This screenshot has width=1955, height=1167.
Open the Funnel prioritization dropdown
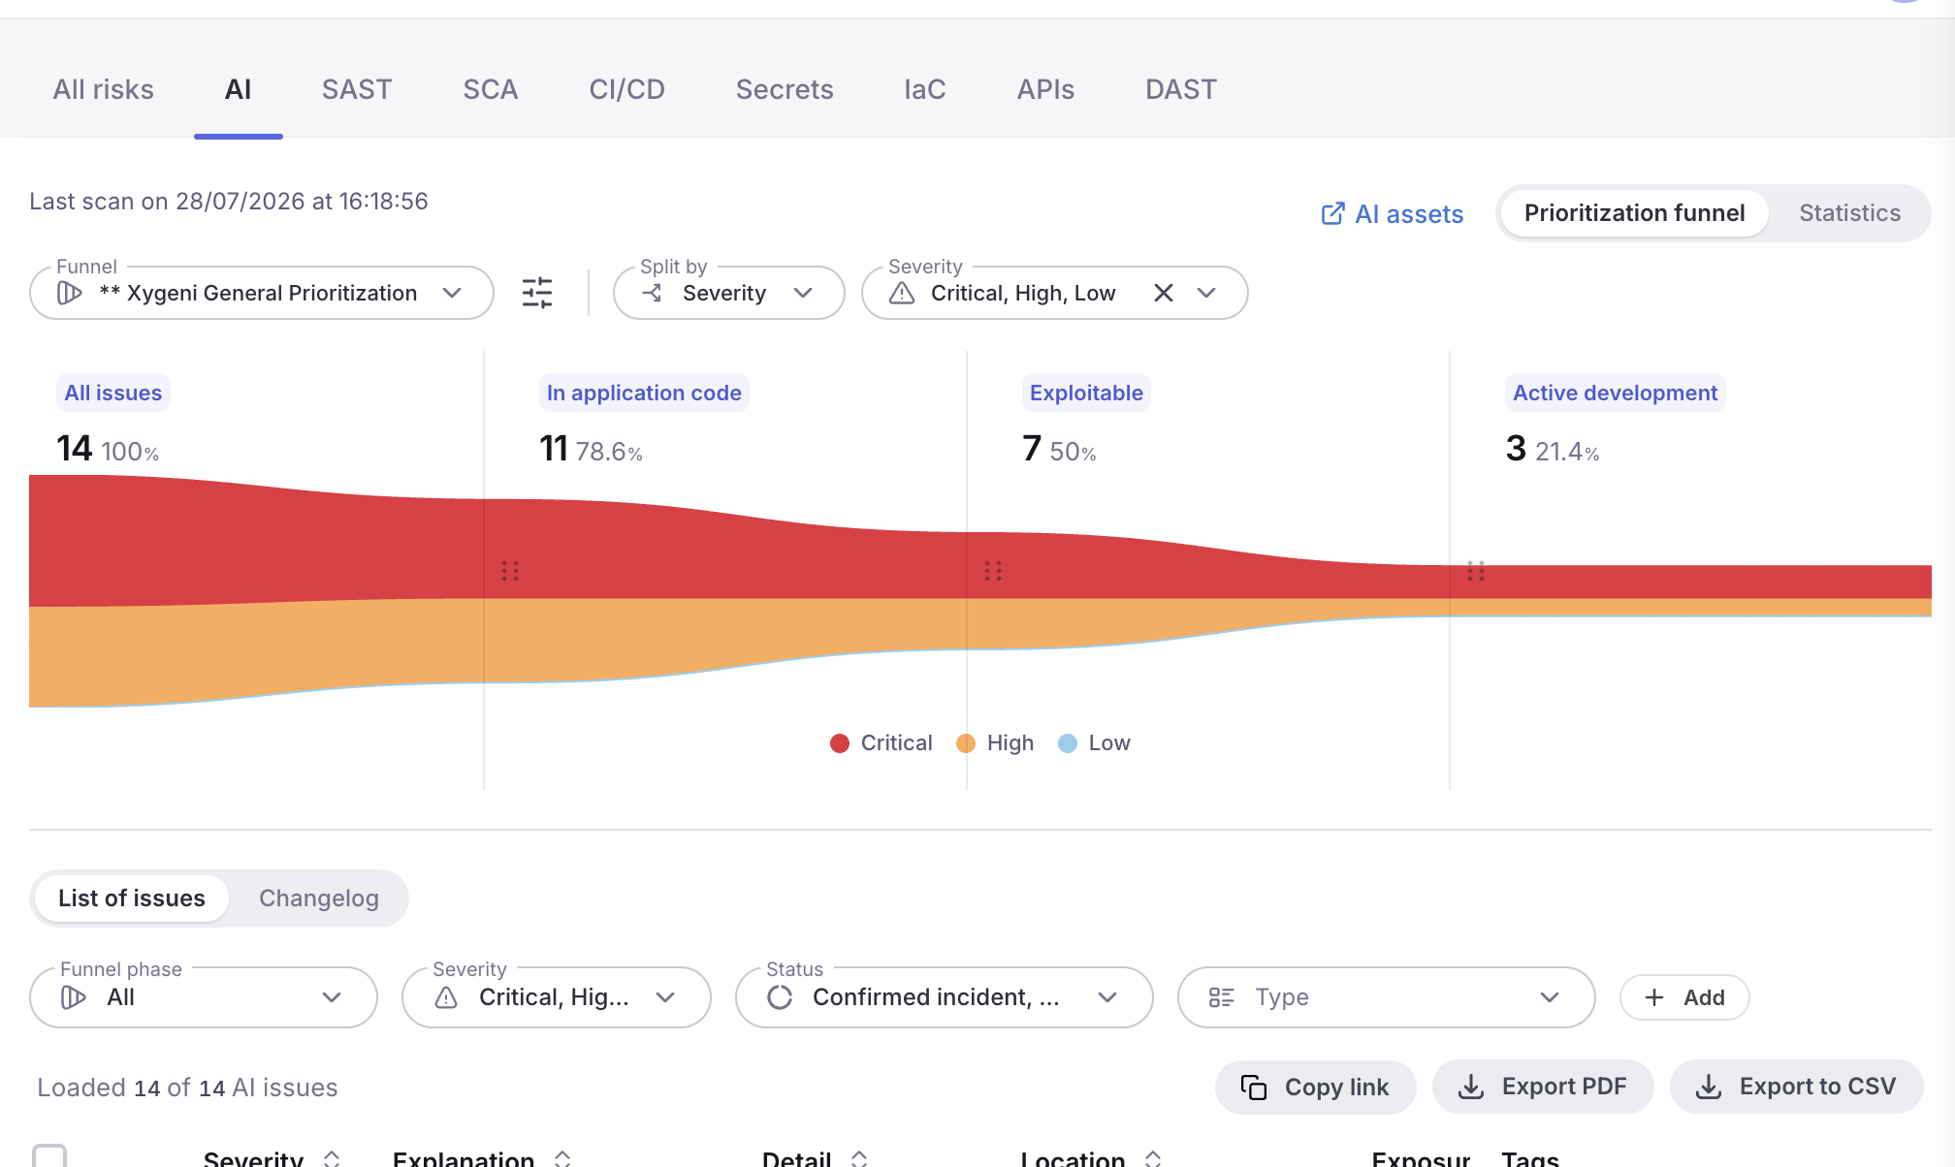(x=262, y=293)
